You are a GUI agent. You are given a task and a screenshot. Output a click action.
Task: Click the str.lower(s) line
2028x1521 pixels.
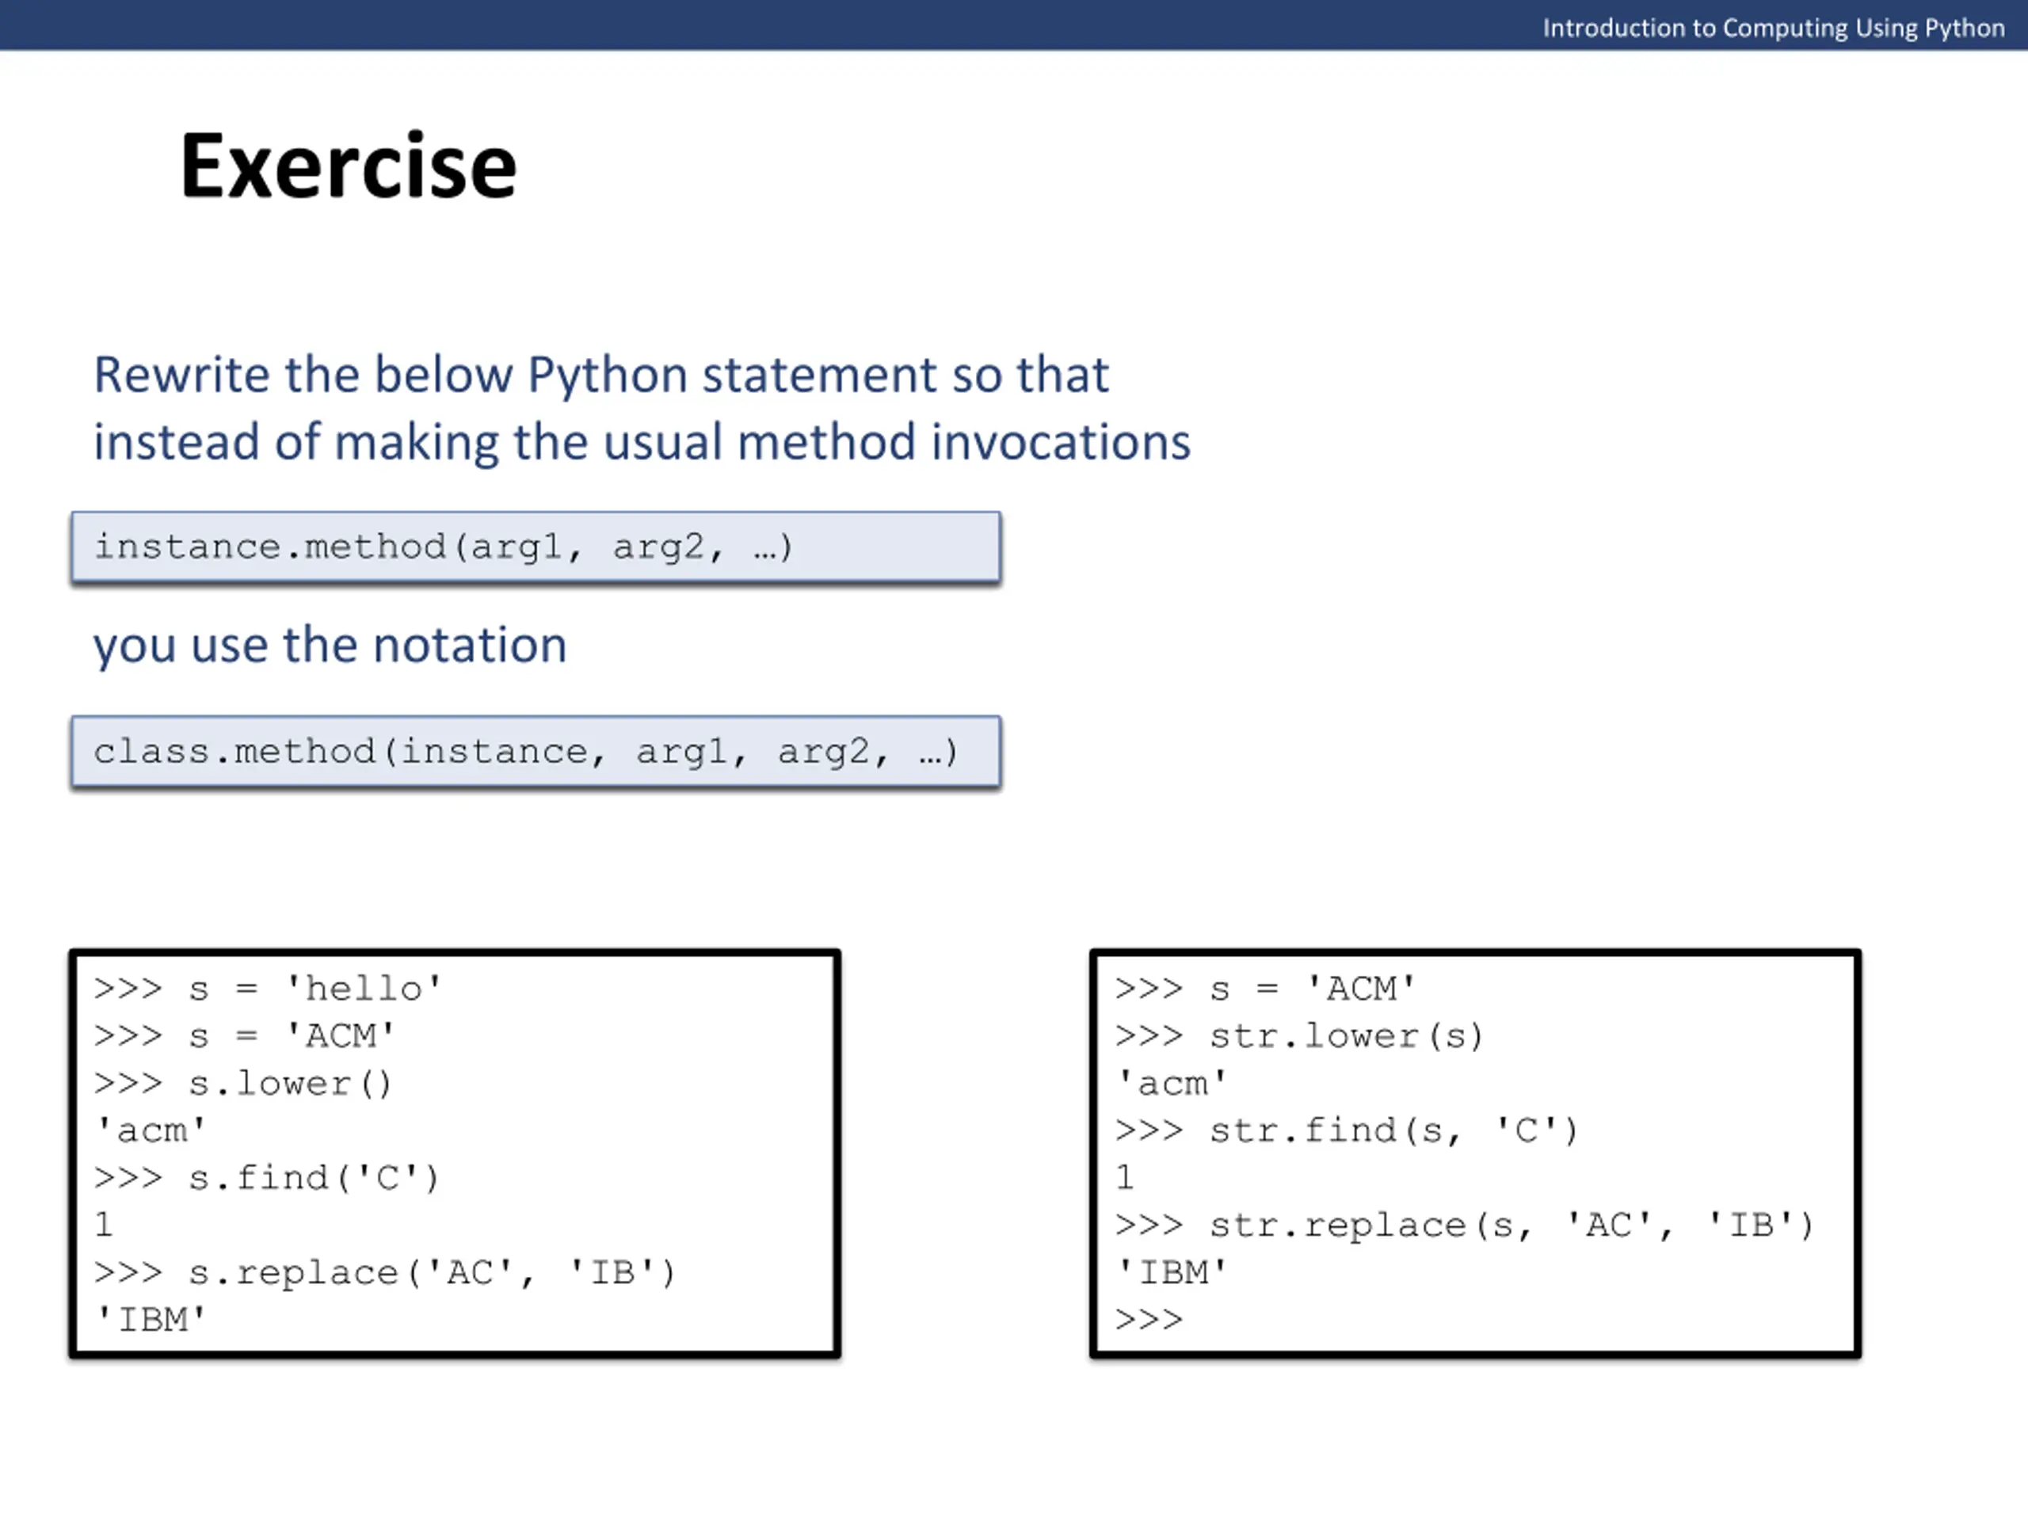[1299, 1036]
